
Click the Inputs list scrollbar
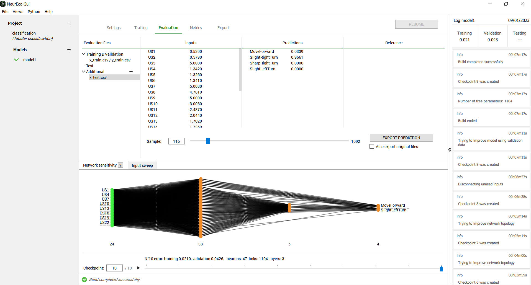pyautogui.click(x=240, y=70)
